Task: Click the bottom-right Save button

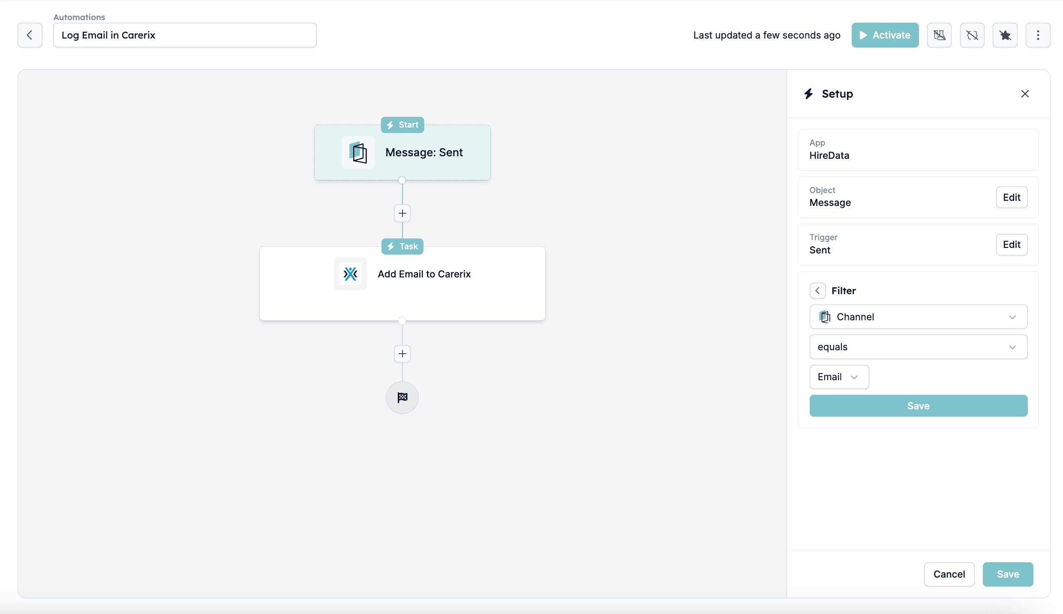Action: [x=1008, y=574]
